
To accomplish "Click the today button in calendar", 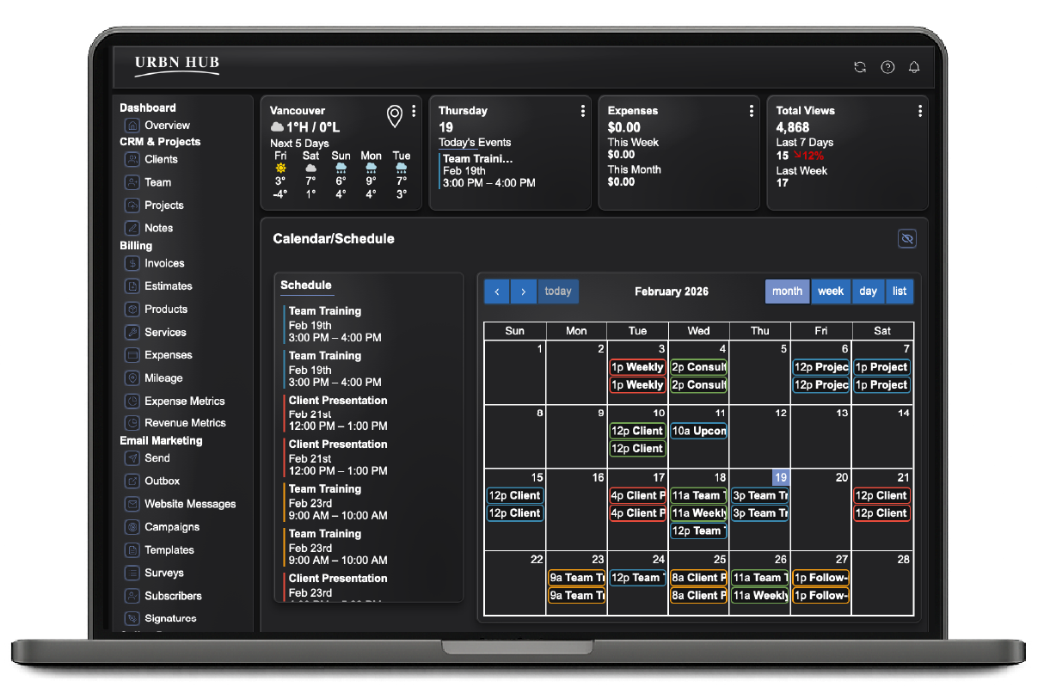I will pos(558,291).
